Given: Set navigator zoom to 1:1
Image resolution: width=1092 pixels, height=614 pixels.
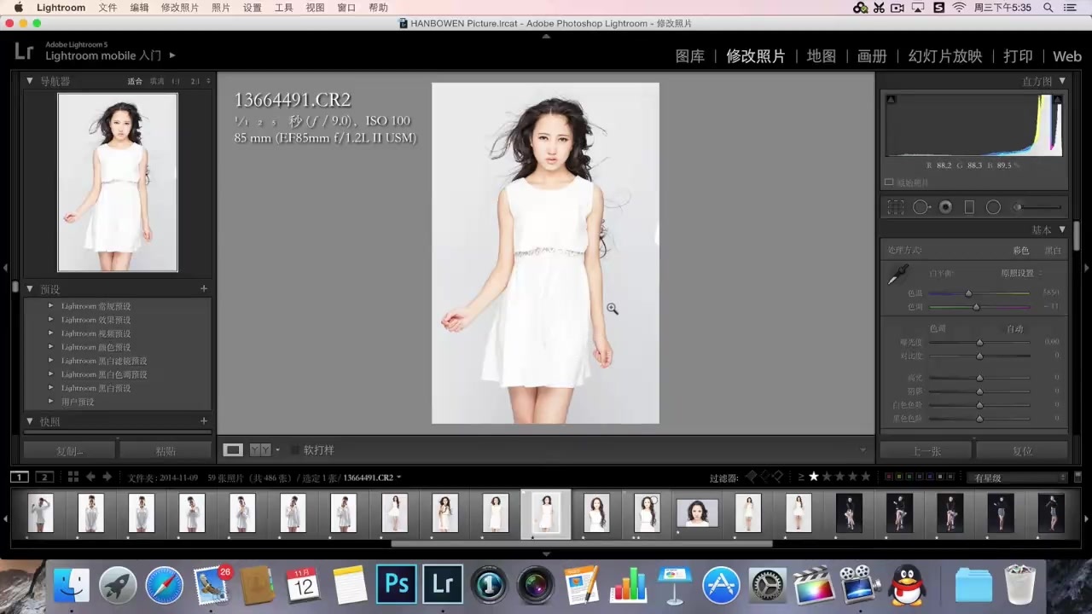Looking at the screenshot, I should click(x=176, y=81).
